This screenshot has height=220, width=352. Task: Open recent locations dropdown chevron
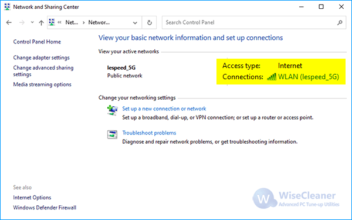32,22
